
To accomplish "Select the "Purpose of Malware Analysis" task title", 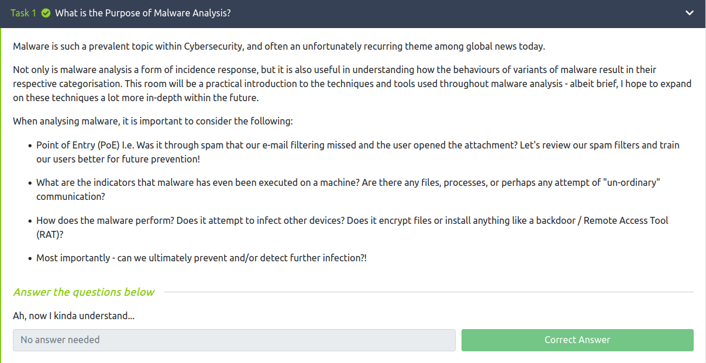I will pos(143,13).
